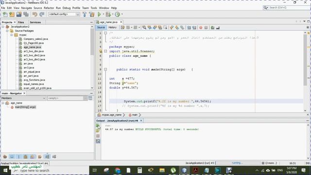311x175 pixels.
Task: Open Calculator from the Windows taskbar
Action: tap(139, 170)
